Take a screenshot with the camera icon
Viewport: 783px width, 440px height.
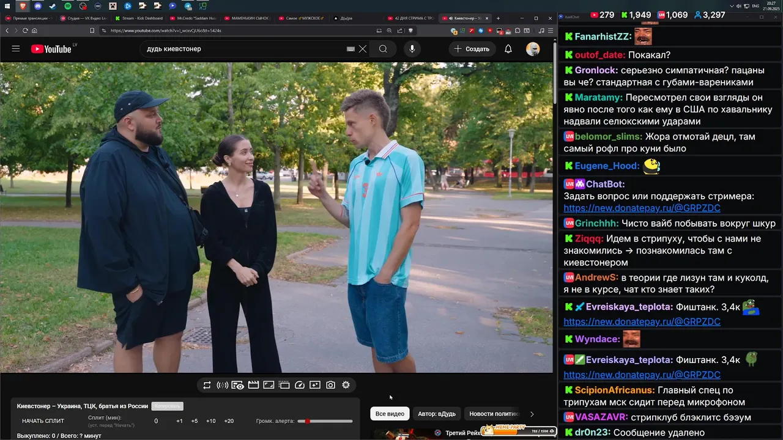(330, 385)
